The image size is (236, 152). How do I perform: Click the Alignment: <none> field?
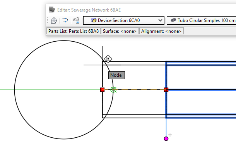point(161,31)
